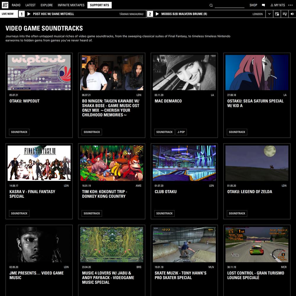Click Soundtrack tag on Mac DeMarco card
Screen dimensions: 296x296
pos(164,132)
